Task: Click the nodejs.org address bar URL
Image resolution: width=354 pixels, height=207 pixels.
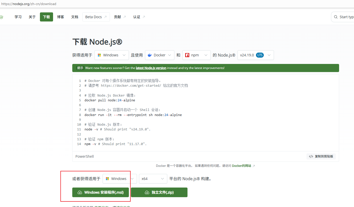Action: 29,4
